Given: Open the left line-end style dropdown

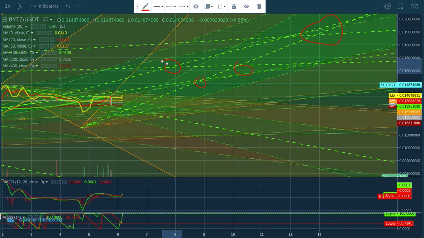Looking at the screenshot, I should click(x=171, y=6).
